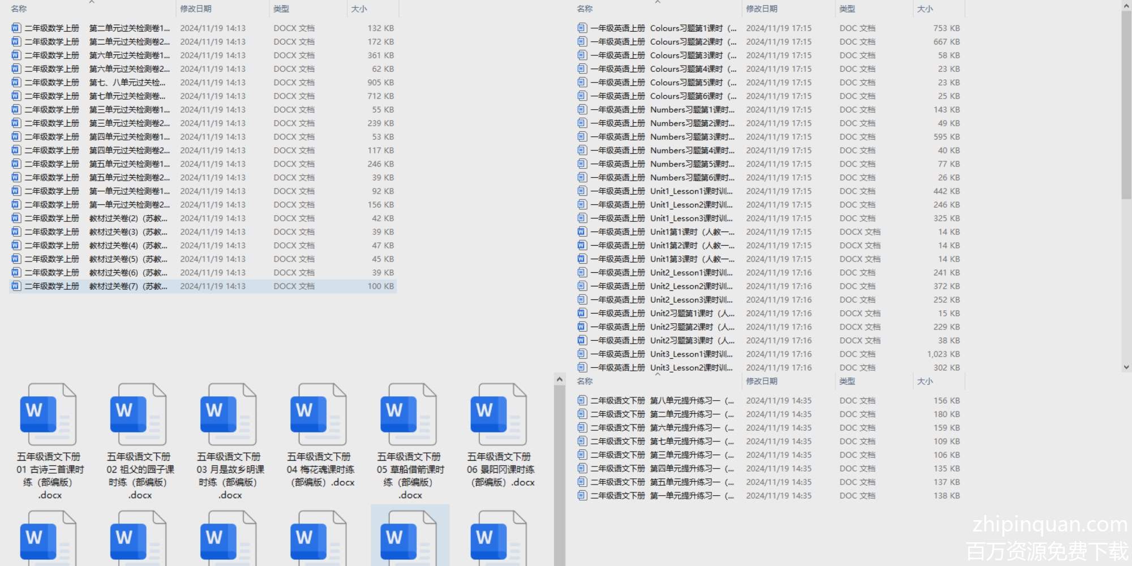
Task: Select file name 教材过关卷(4)
Action: point(96,245)
